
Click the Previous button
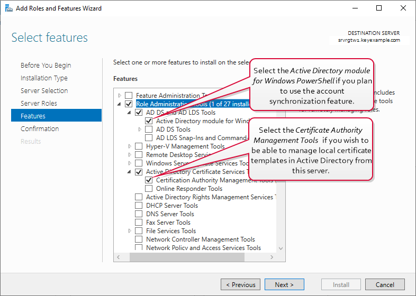pos(240,285)
